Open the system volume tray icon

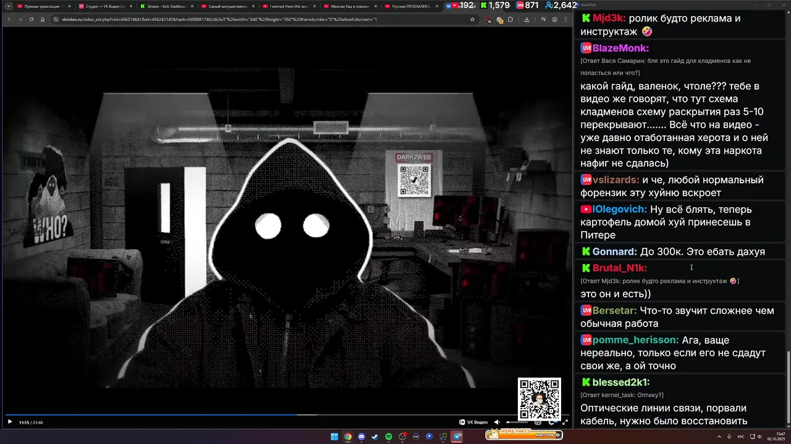coord(759,437)
